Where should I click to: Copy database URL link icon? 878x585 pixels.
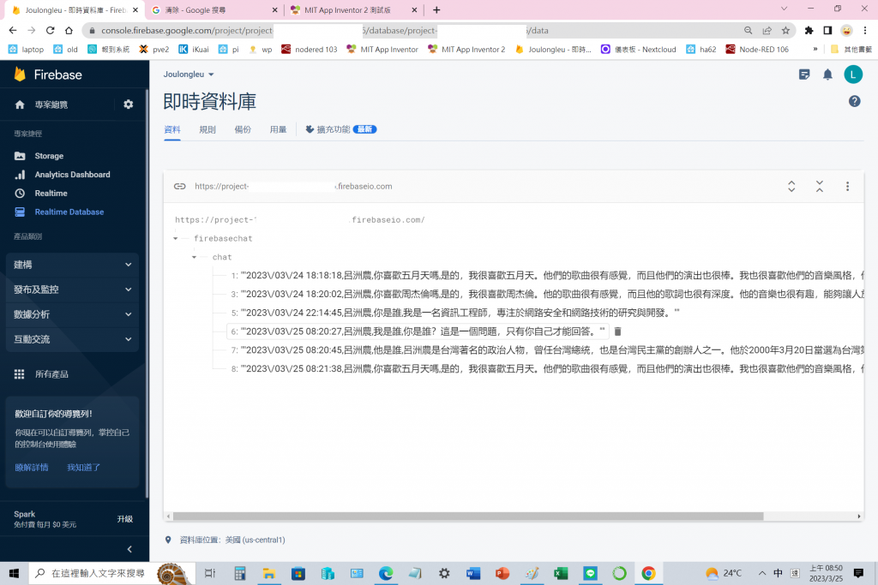click(x=180, y=186)
